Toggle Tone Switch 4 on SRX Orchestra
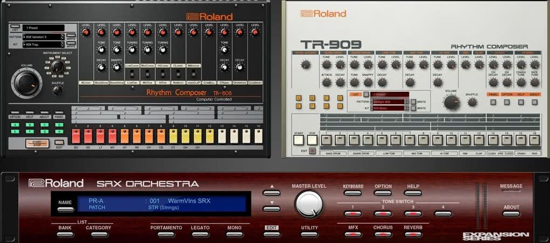This screenshot has width=550, height=243. coord(443,213)
